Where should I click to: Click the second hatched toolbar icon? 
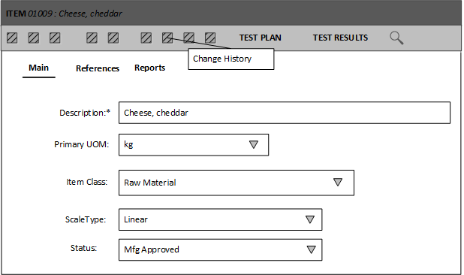34,38
